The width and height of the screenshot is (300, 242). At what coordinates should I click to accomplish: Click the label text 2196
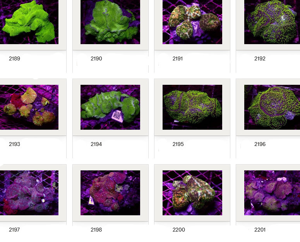click(x=260, y=144)
